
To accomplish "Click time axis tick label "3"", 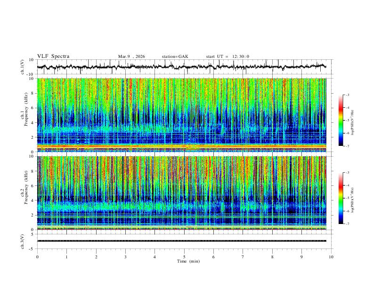I will (125, 257).
